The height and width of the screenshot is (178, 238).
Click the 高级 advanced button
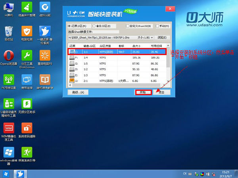coord(77,92)
